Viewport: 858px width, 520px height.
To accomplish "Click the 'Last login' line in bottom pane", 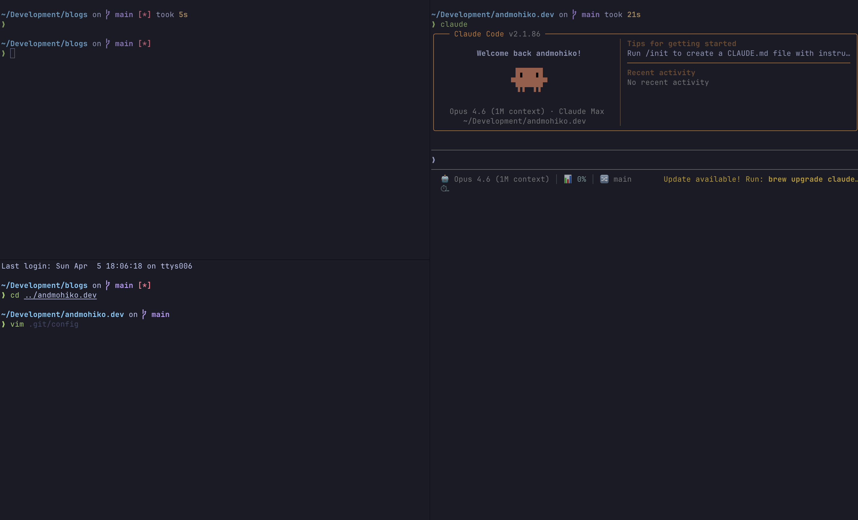I will coord(97,266).
